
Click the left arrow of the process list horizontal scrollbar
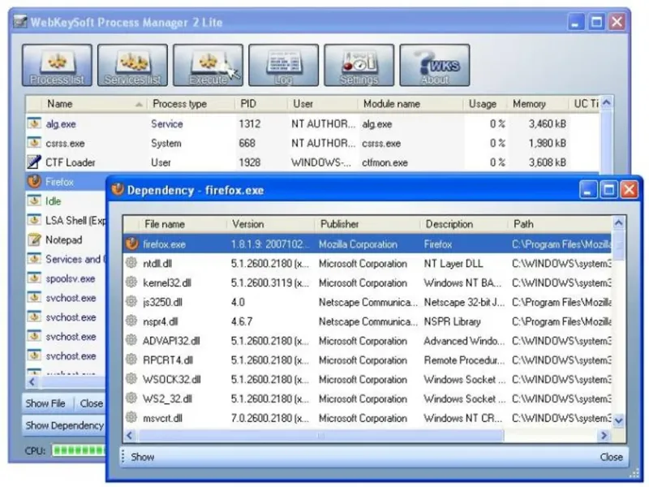click(32, 381)
